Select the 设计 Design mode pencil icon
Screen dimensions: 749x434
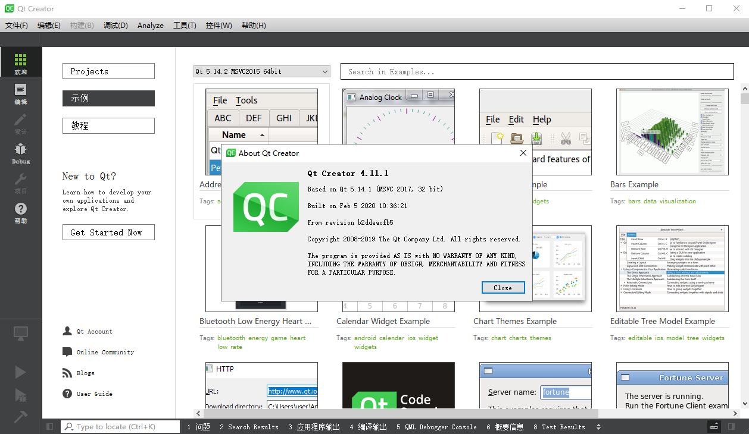point(21,123)
